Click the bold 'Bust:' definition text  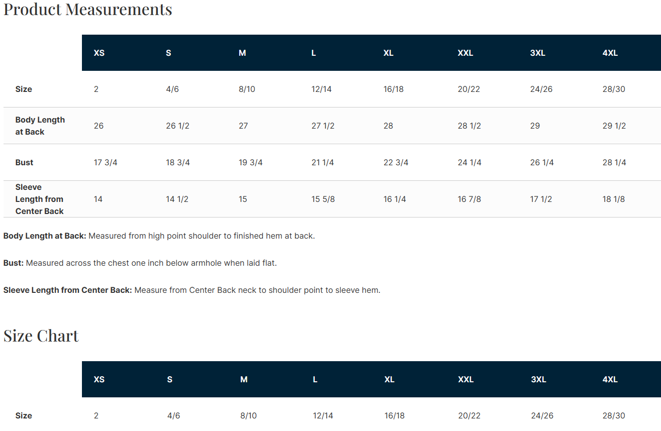click(x=14, y=263)
